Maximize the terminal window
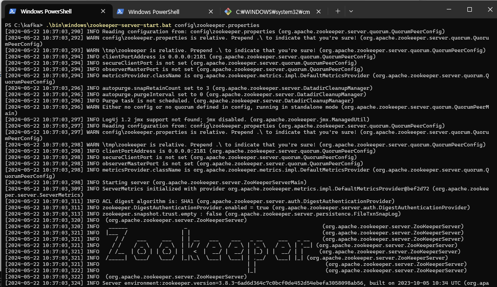Viewport: 497px width, 287px height. [x=470, y=9]
